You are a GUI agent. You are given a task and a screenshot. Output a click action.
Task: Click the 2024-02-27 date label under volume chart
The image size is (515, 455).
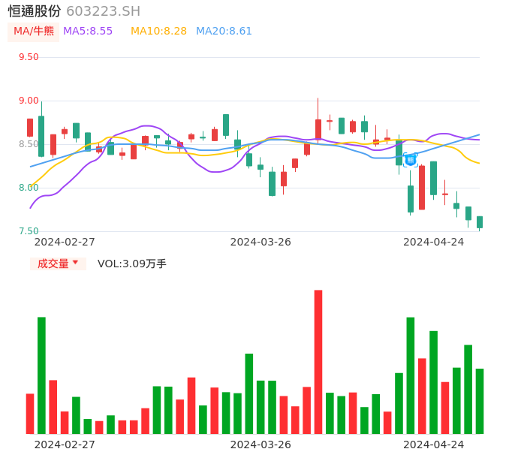coord(65,444)
